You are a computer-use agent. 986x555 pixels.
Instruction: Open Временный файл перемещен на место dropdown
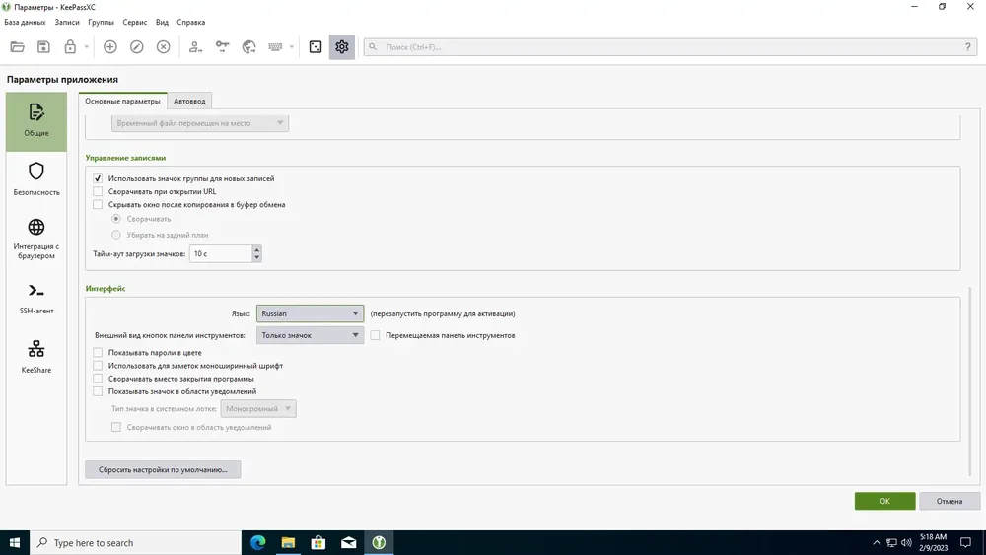point(200,123)
